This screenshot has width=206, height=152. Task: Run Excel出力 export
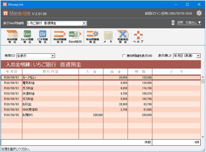75,37
